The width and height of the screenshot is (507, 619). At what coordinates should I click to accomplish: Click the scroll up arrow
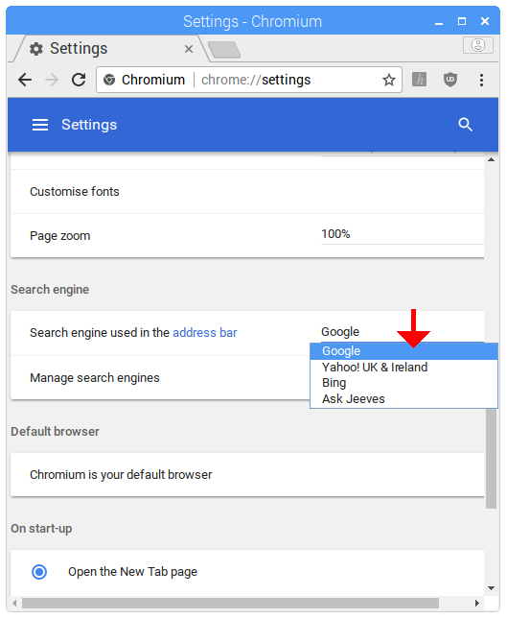(x=492, y=159)
